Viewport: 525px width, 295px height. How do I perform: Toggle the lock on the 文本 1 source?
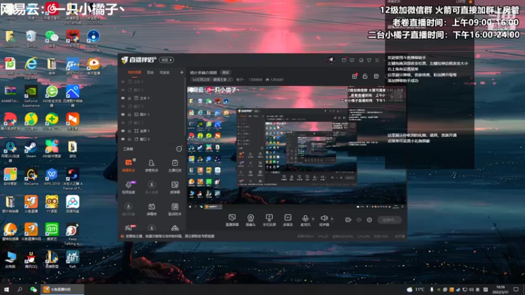(x=129, y=98)
